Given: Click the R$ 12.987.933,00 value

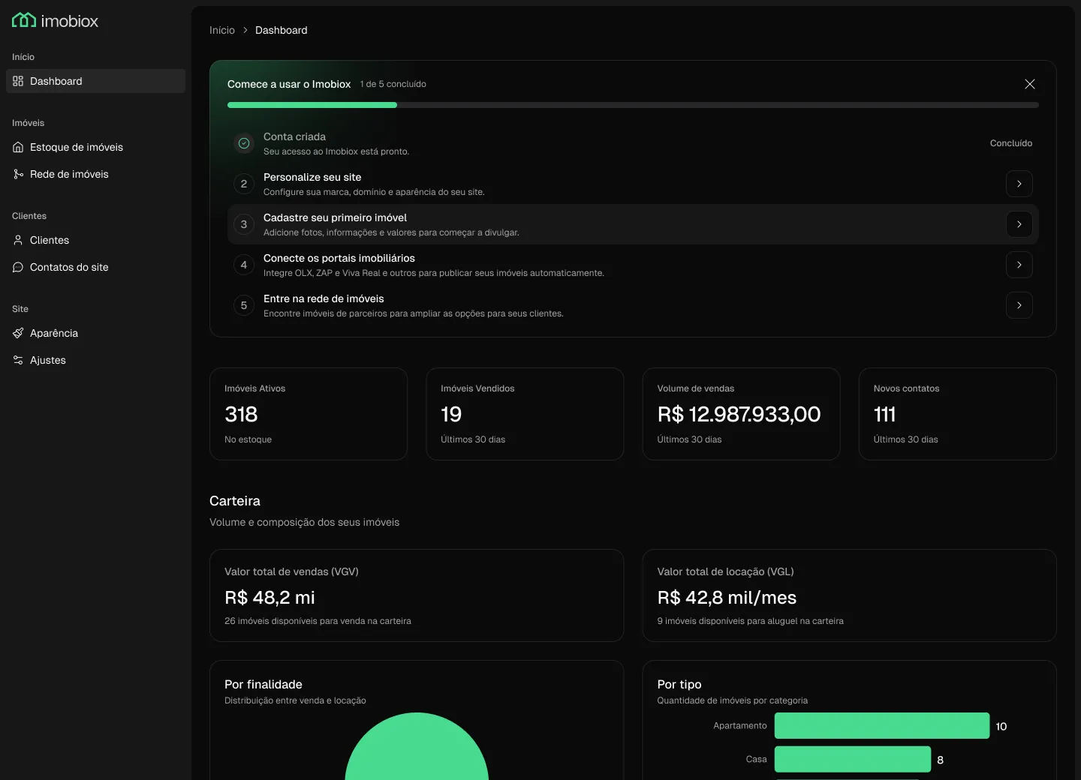Looking at the screenshot, I should click(739, 414).
